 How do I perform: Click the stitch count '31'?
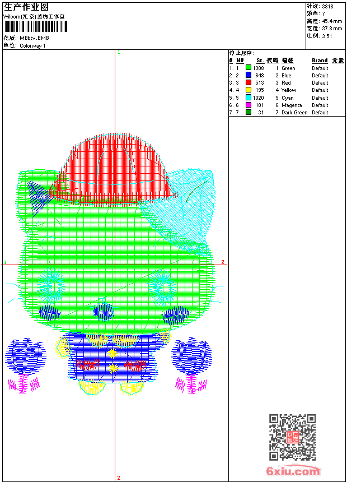coord(261,113)
